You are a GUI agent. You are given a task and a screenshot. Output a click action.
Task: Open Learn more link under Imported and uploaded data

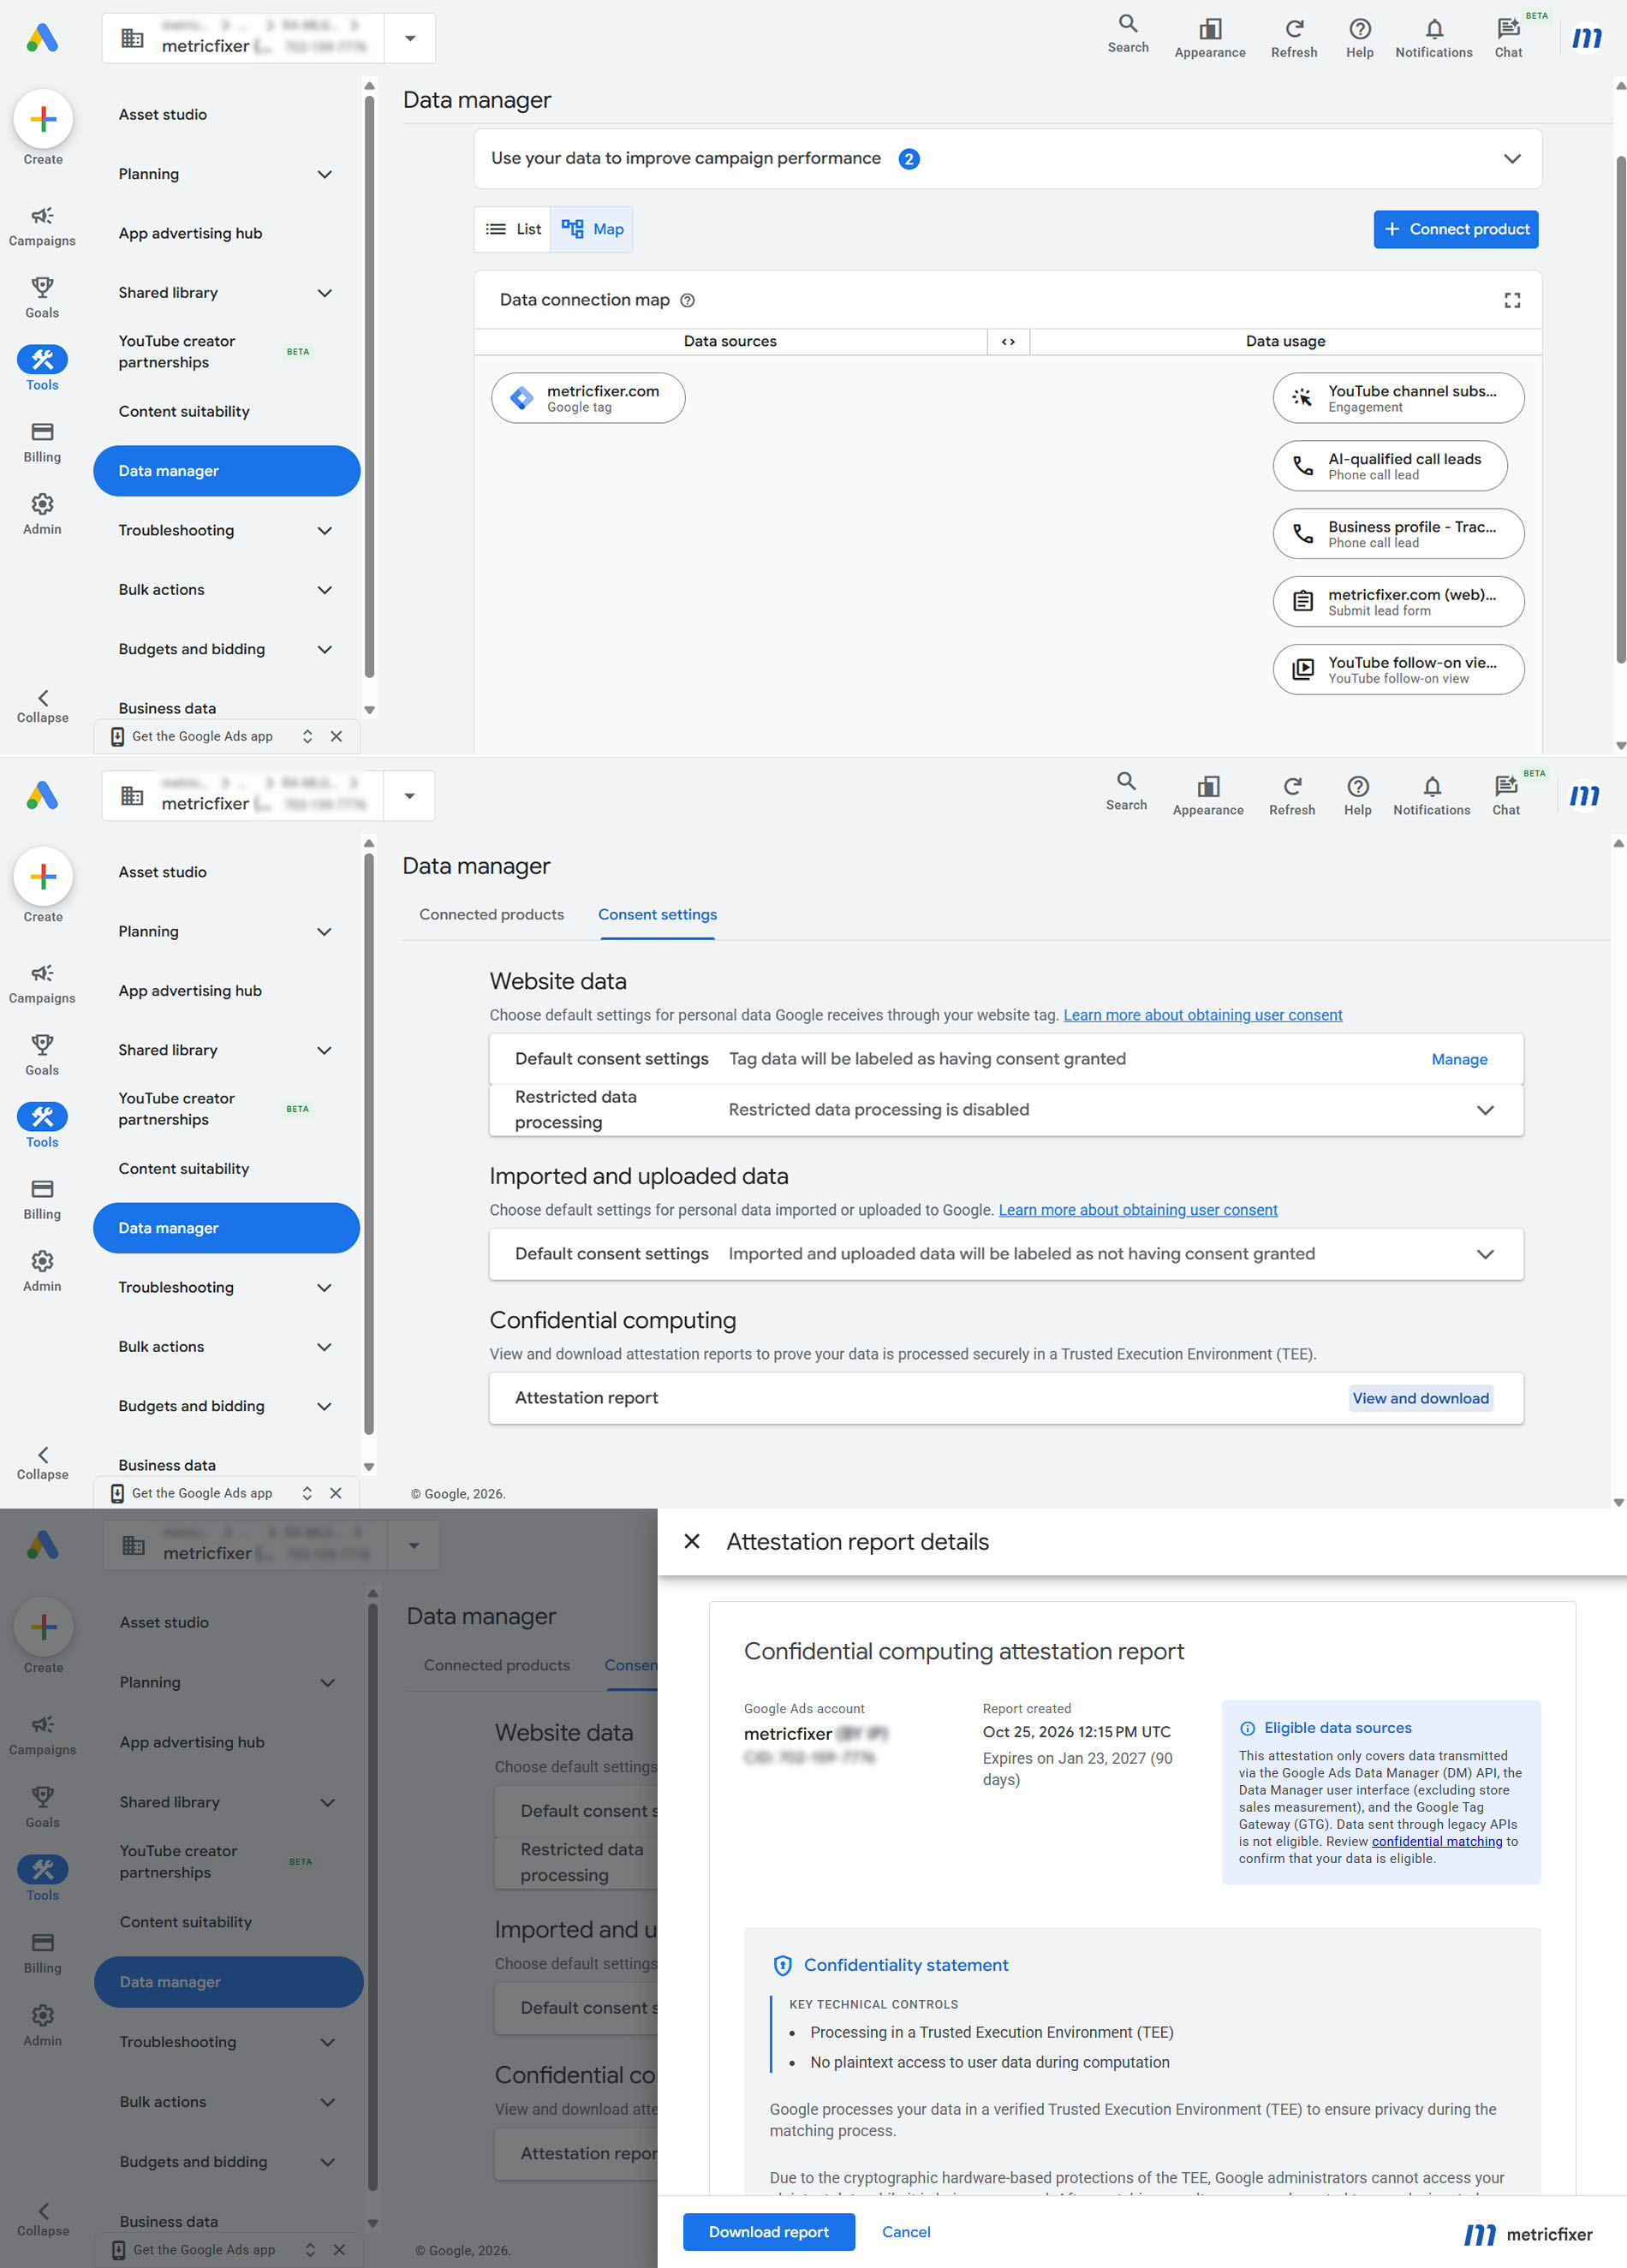pos(1137,1210)
